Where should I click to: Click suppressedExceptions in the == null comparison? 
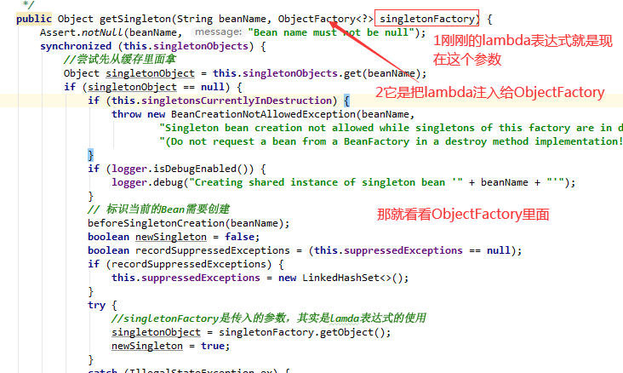click(x=403, y=250)
